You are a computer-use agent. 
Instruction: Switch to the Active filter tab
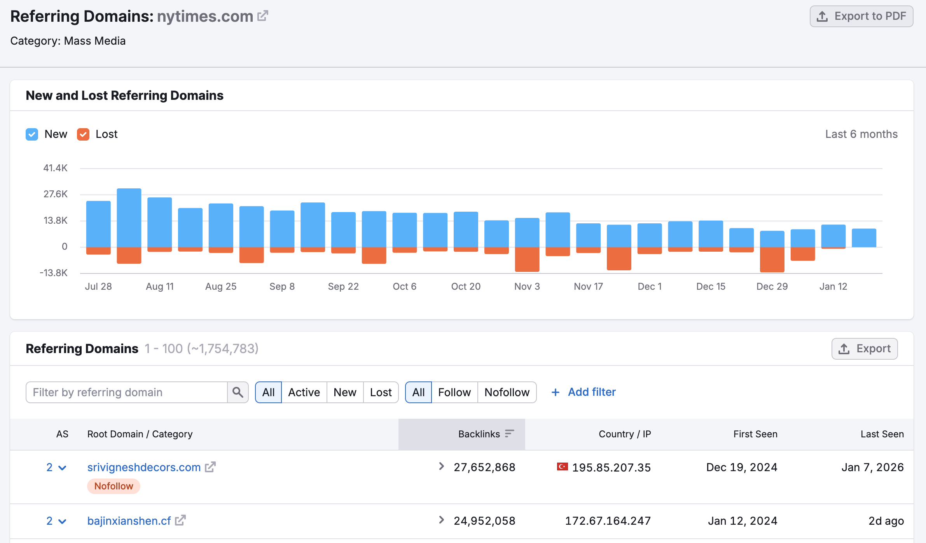coord(304,392)
